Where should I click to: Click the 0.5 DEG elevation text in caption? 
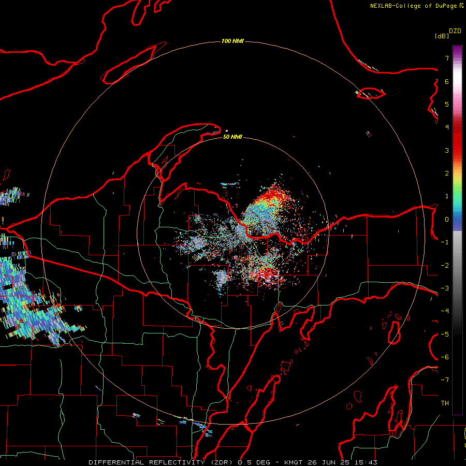[254, 462]
